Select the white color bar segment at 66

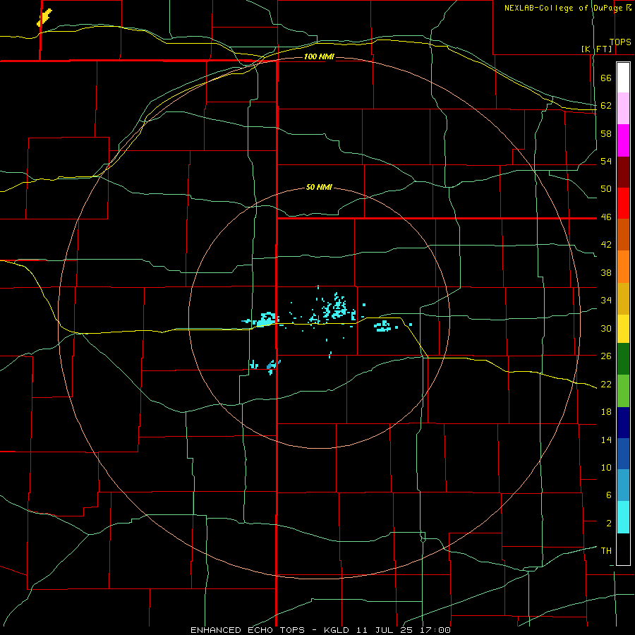pos(623,78)
